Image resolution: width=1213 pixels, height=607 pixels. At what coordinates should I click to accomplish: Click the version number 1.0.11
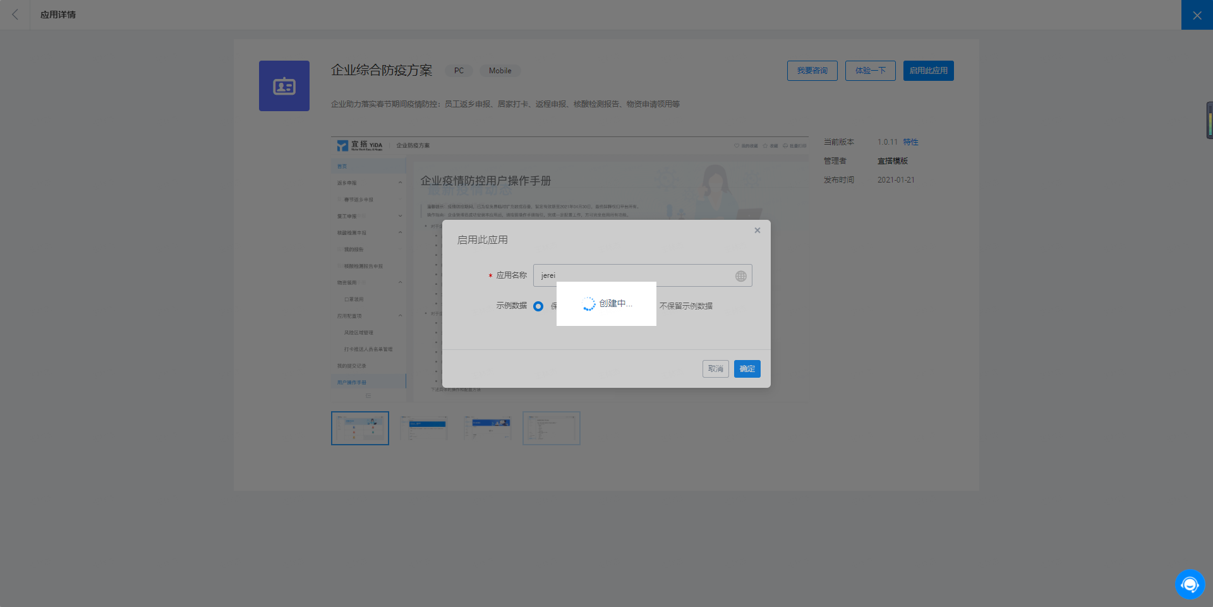pyautogui.click(x=888, y=142)
